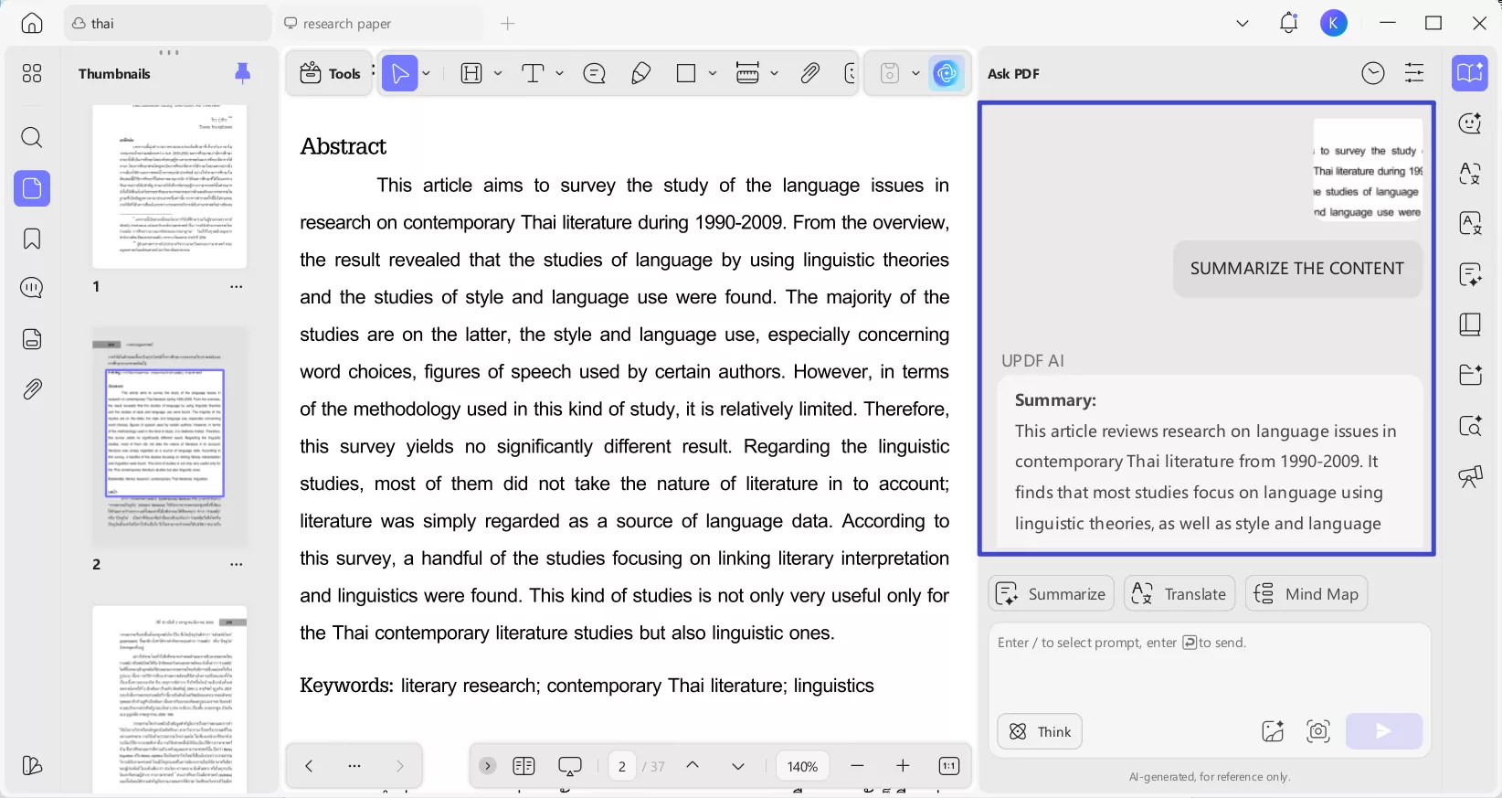Take a screenshot for the AI prompt
1502x798 pixels.
tap(1318, 731)
